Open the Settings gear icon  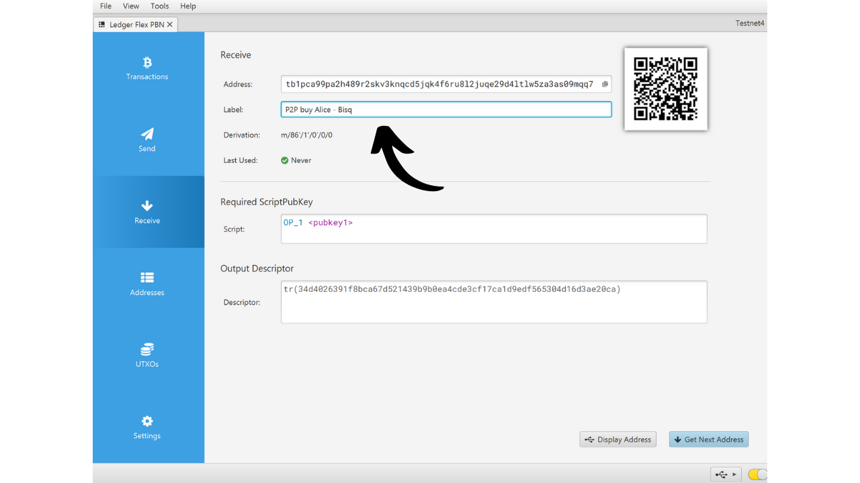(147, 421)
